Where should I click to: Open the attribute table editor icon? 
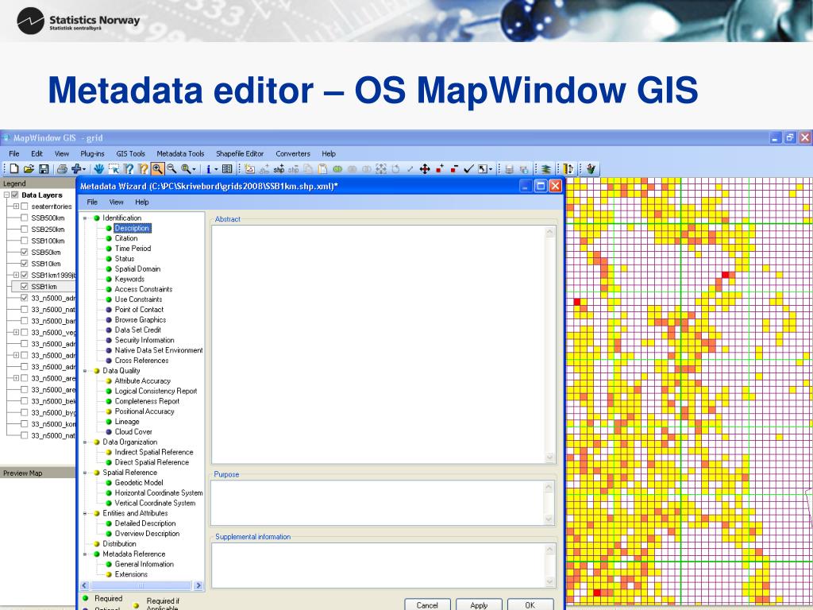tap(227, 168)
